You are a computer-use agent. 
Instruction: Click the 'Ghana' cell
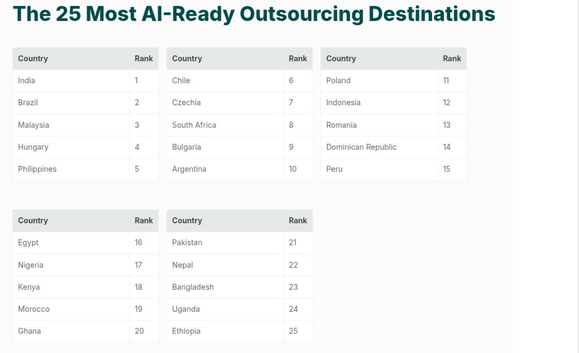(71, 331)
